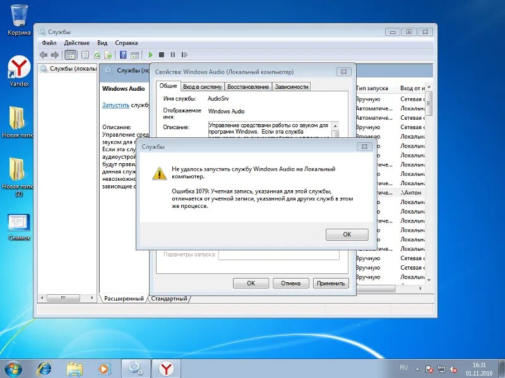Screen dimensions: 505x378
Task: Click the services list scroll-down arrow
Action: 429,280
